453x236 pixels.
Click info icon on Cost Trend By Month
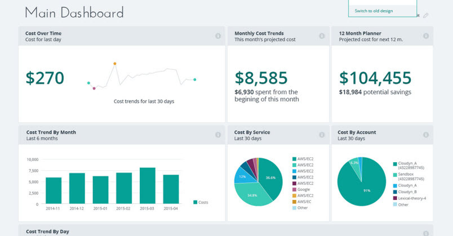(218, 135)
